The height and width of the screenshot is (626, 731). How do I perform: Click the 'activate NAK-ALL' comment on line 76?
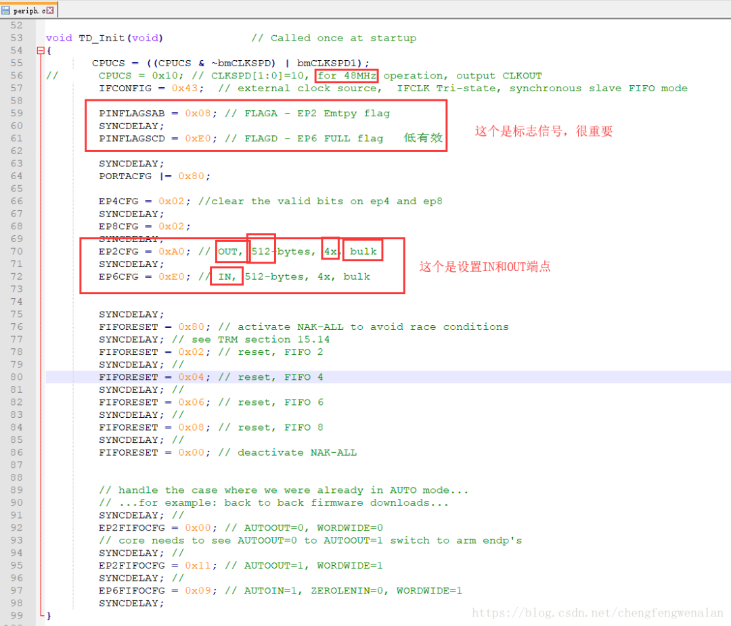pyautogui.click(x=291, y=327)
